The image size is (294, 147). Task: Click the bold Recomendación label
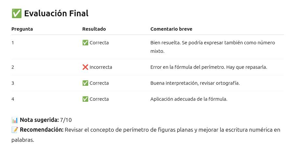(42, 130)
